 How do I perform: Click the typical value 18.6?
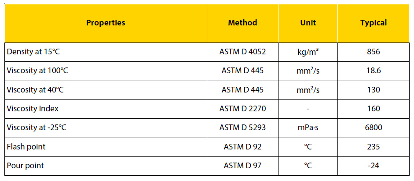point(374,71)
